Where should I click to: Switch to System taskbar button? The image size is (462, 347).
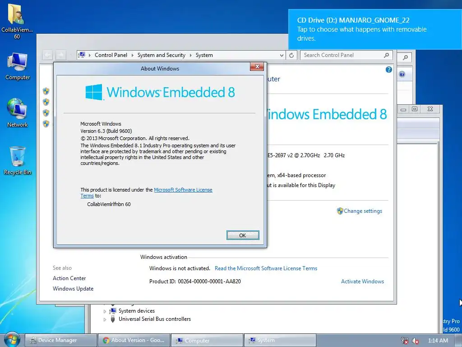coord(280,340)
